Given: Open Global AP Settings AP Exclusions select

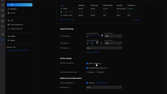Looking at the screenshot, I should tap(104, 48).
